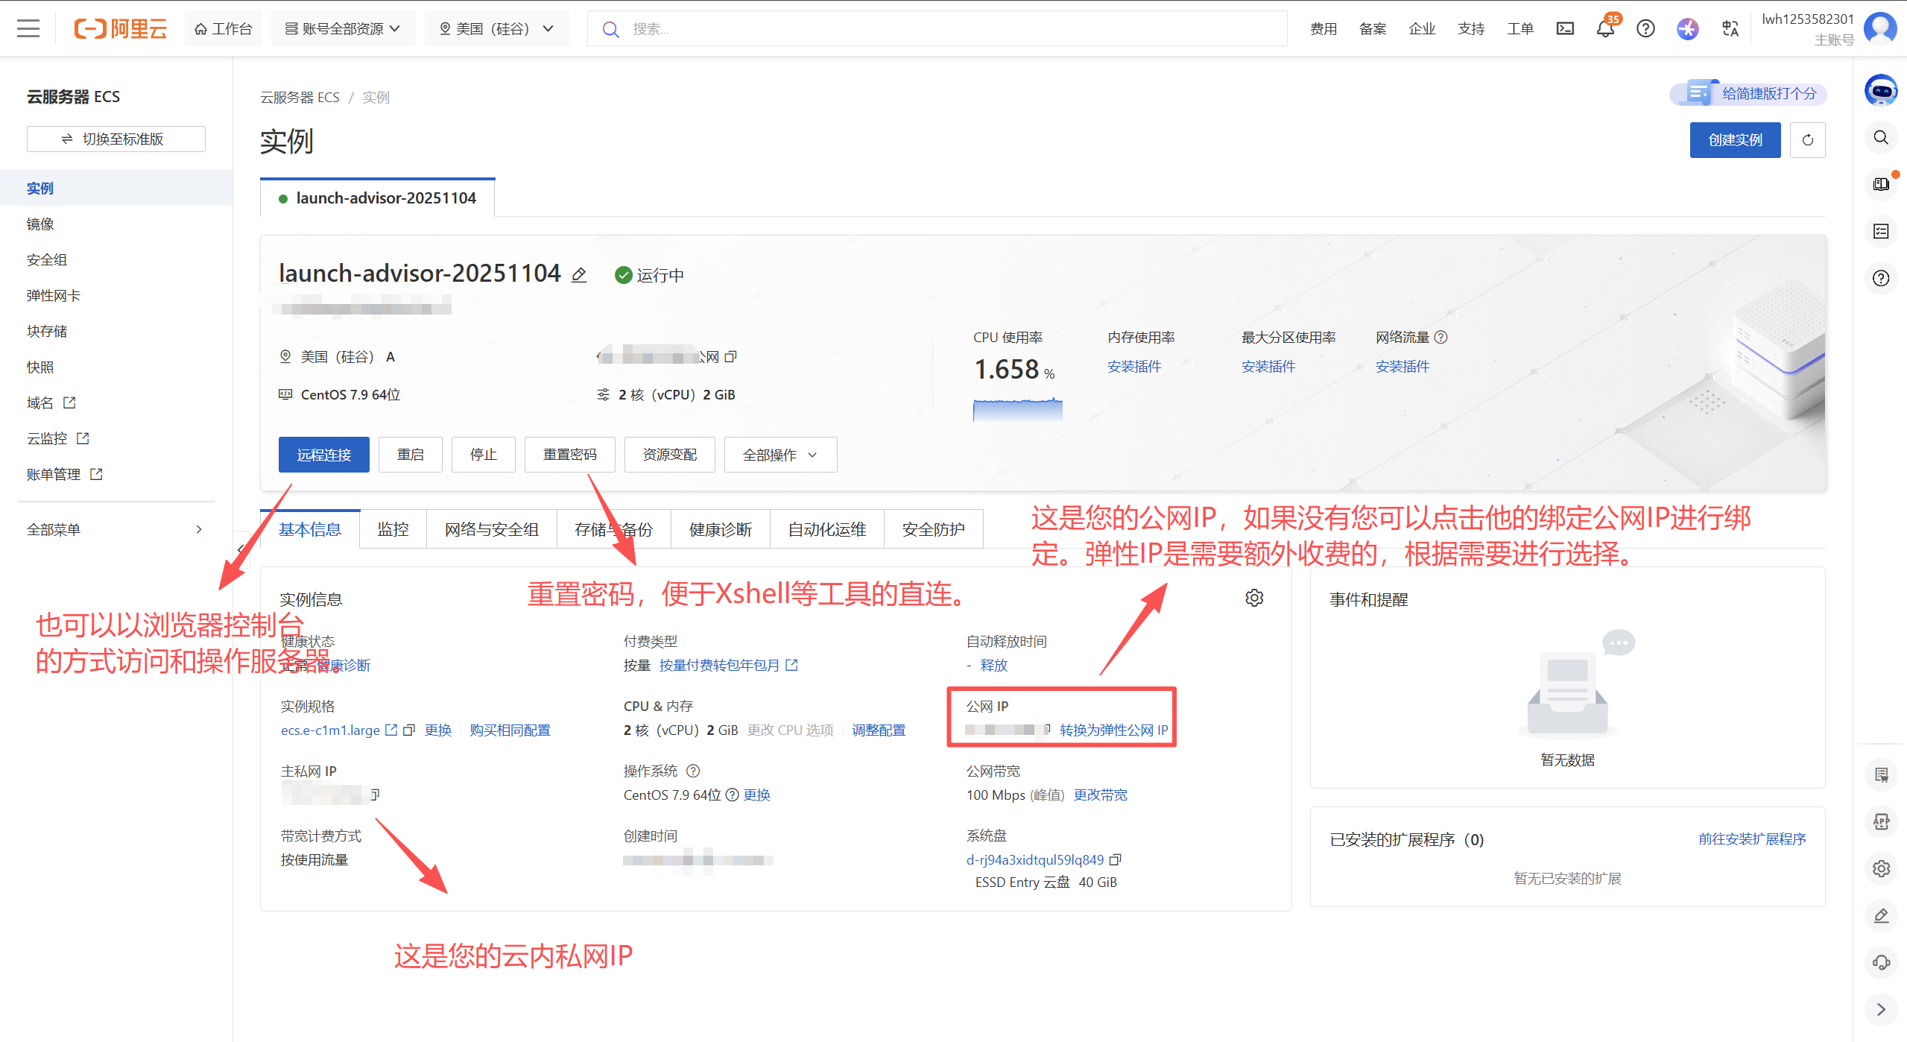This screenshot has height=1042, width=1907.
Task: Open the 美国（硅谷）region dropdown
Action: (x=496, y=29)
